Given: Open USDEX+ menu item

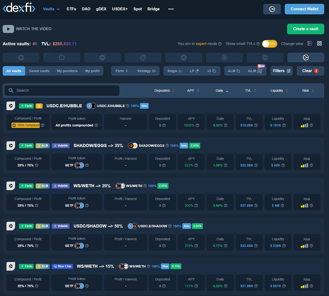Looking at the screenshot, I should click(x=120, y=9).
